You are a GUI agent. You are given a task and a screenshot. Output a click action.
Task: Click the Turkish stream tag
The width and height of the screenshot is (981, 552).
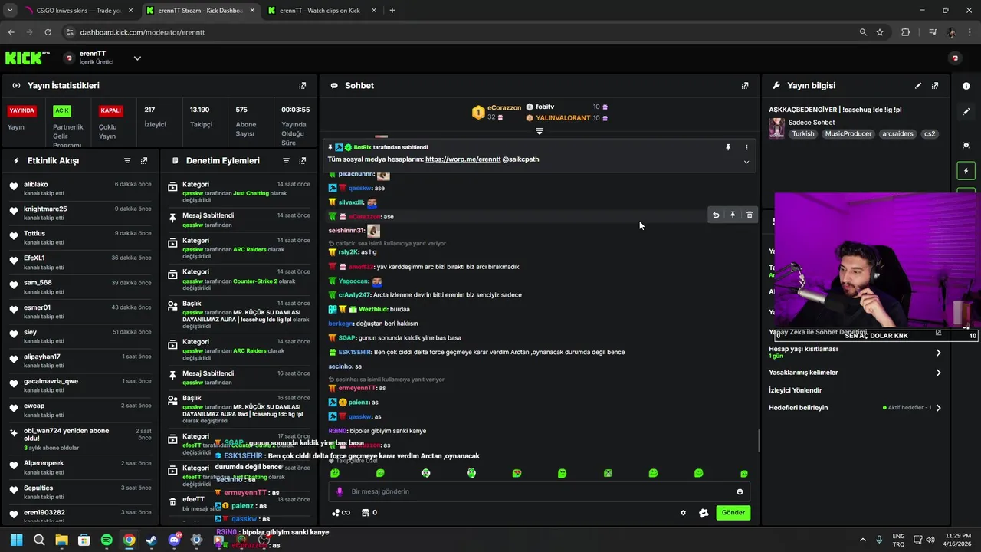point(803,134)
